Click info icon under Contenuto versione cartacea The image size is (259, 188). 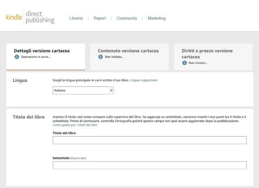pyautogui.click(x=101, y=57)
